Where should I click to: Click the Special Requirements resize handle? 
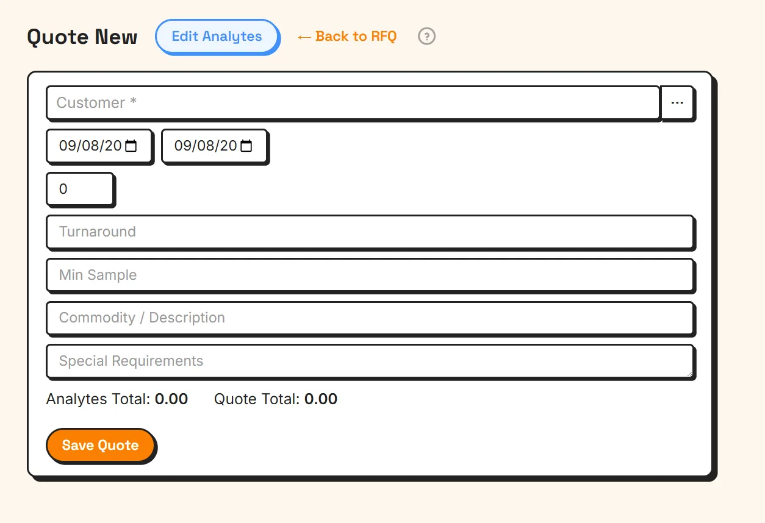(x=689, y=373)
